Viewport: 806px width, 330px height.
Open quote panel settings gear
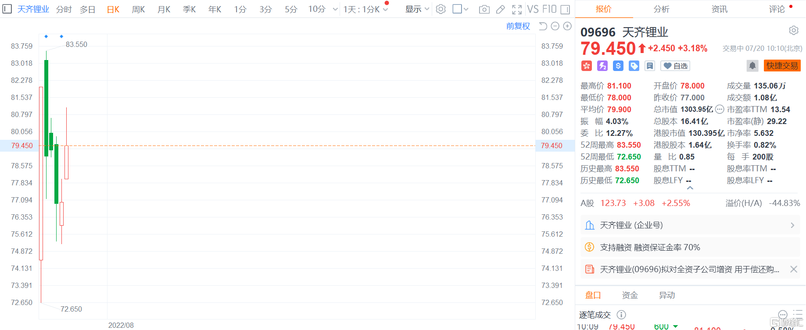[794, 30]
